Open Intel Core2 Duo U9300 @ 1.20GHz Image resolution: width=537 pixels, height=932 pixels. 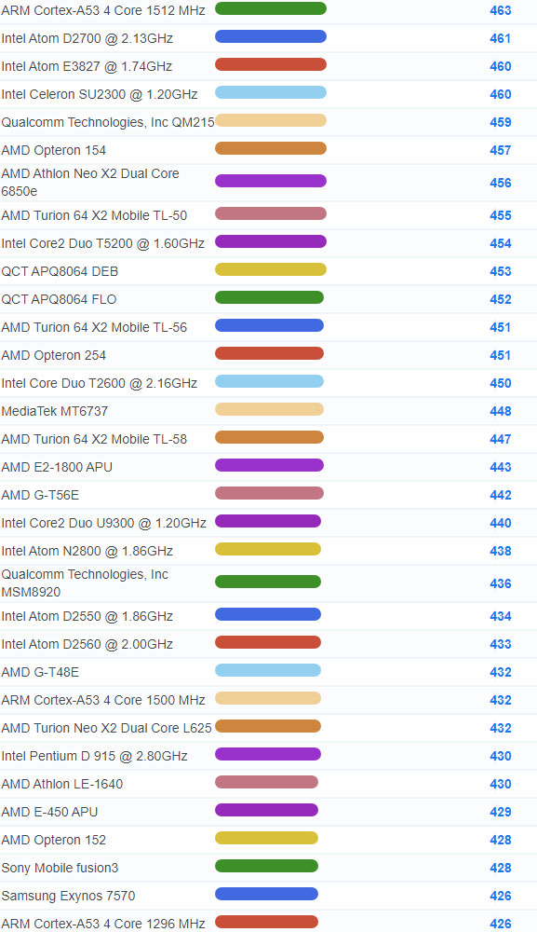click(104, 523)
